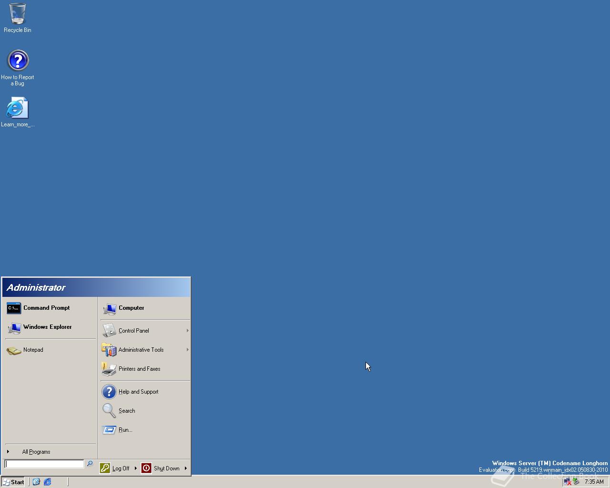
Task: Open Computer from Start menu
Action: (x=145, y=308)
